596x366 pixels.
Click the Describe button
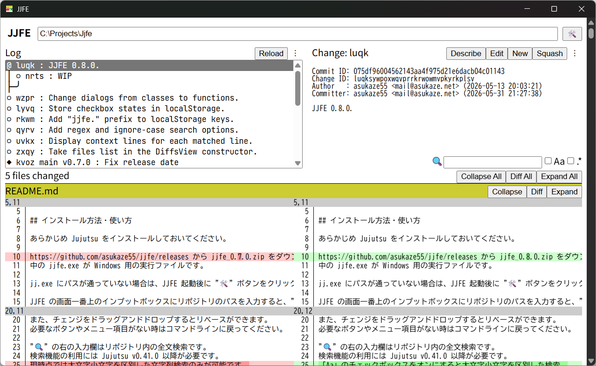[466, 53]
